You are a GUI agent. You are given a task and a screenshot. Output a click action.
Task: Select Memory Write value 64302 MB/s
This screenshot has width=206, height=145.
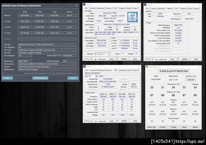(40, 15)
